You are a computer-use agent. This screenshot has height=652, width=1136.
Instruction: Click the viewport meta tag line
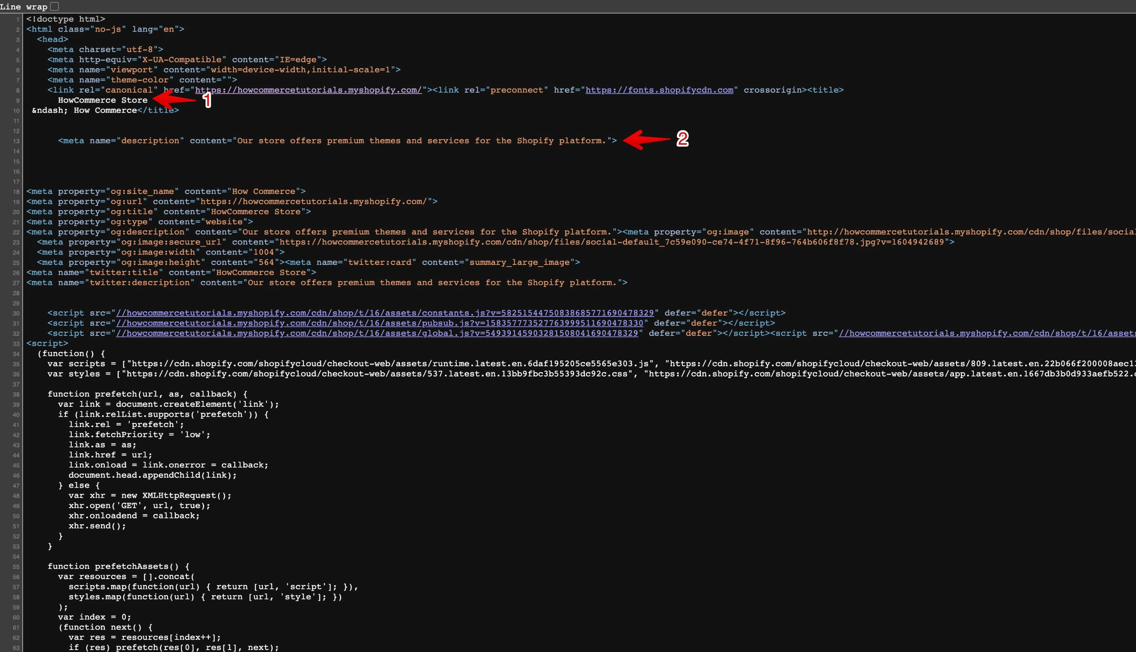tap(224, 70)
